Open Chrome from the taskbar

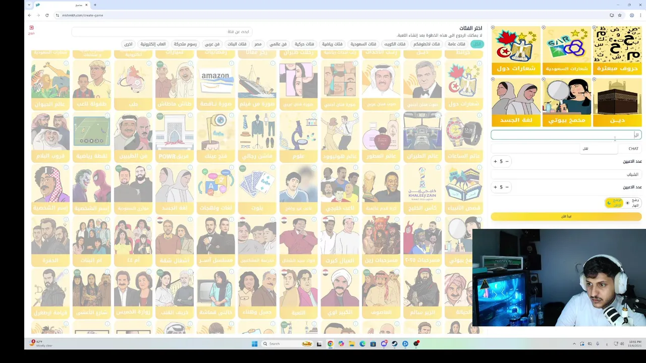pyautogui.click(x=330, y=344)
